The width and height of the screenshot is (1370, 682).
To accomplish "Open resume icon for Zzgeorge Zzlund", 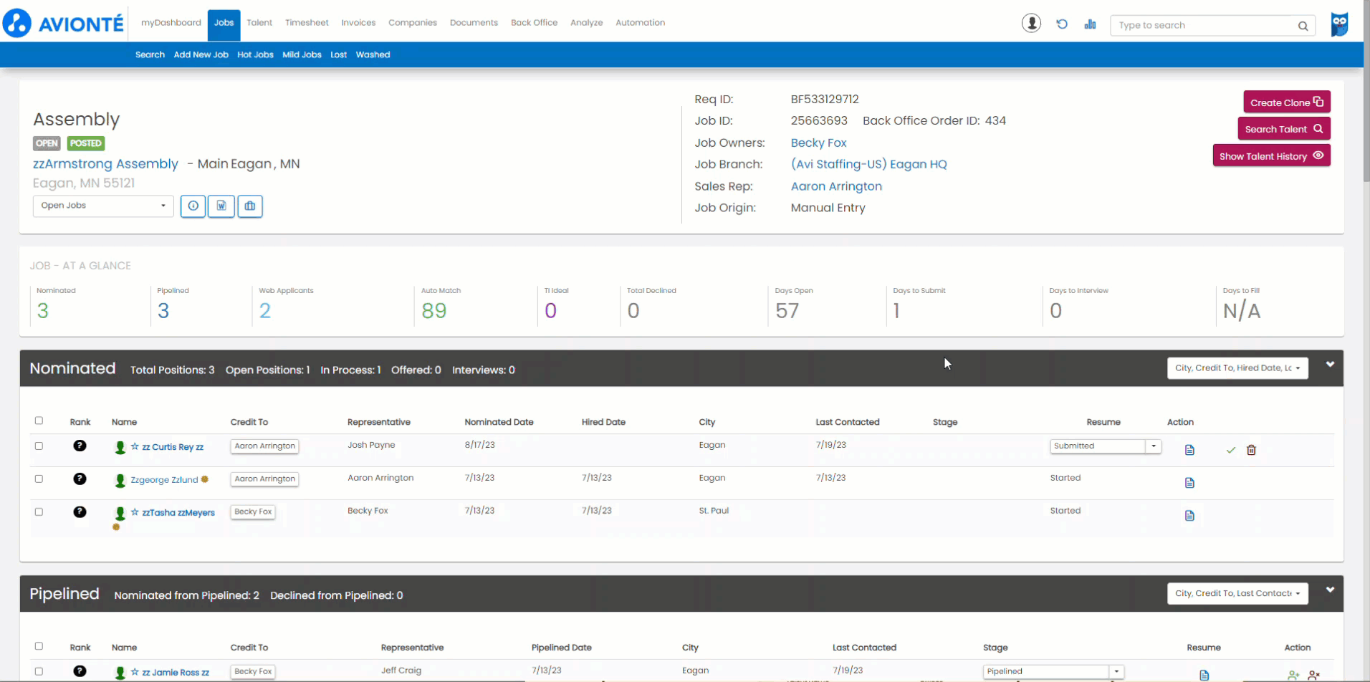I will tap(1189, 483).
